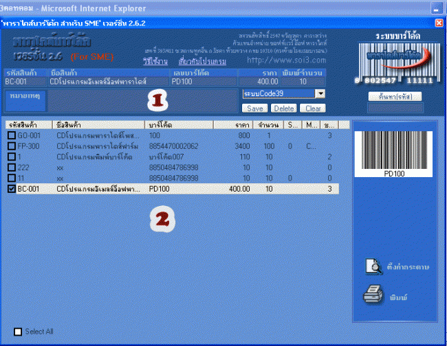This screenshot has width=447, height=346.
Task: Tick the checkbox for row GO-001
Action: (12, 135)
